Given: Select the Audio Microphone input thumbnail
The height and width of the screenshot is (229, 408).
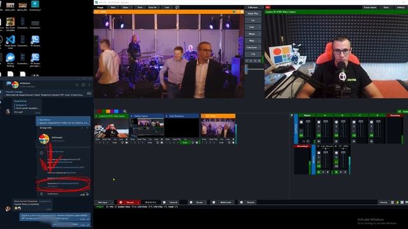Looking at the screenshot, I should click(182, 128).
